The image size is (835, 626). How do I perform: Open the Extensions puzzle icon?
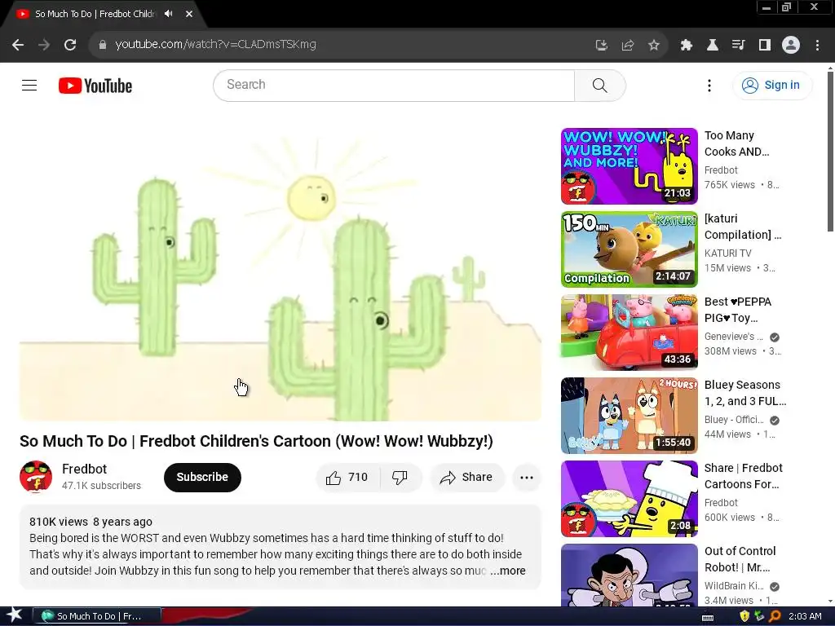point(686,46)
